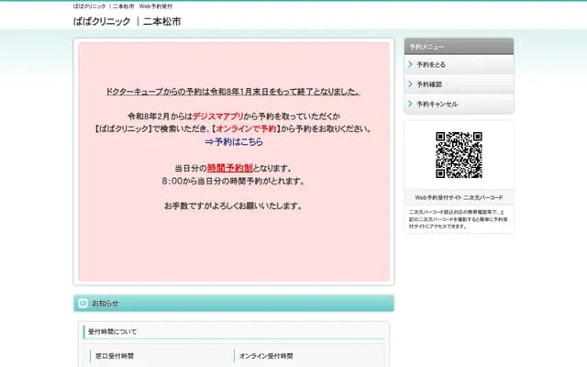This screenshot has width=587, height=367.
Task: Click the chevron icon beside 予約確認
Action: (x=410, y=84)
